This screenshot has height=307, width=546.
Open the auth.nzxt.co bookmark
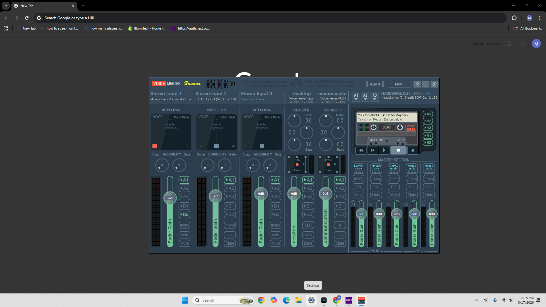[x=191, y=28]
